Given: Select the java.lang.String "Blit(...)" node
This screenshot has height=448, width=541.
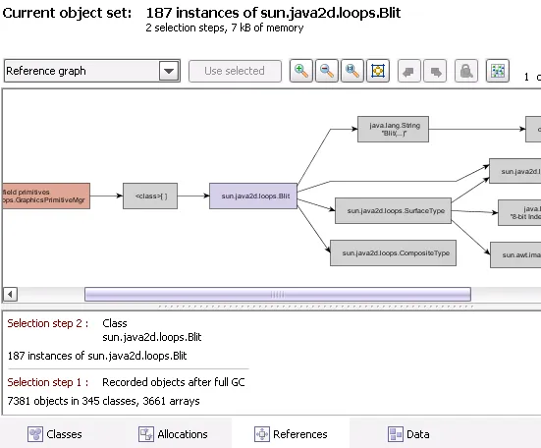Looking at the screenshot, I should [x=394, y=129].
